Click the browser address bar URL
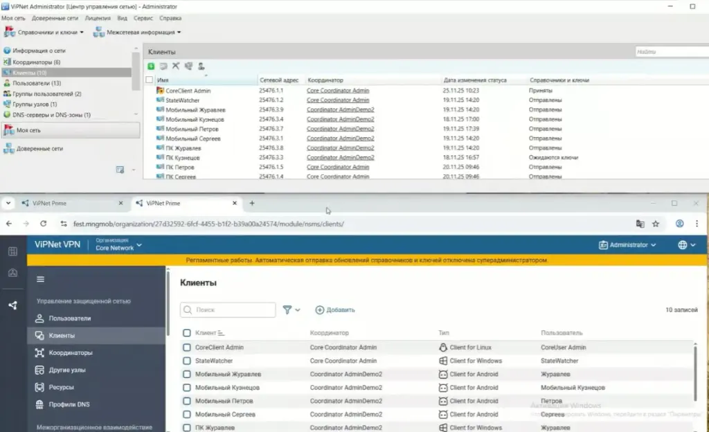The height and width of the screenshot is (432, 709). pos(208,224)
